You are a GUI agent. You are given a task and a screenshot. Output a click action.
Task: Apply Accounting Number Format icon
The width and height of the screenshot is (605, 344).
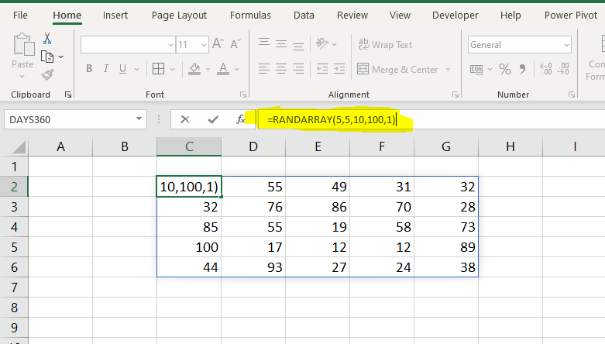476,70
